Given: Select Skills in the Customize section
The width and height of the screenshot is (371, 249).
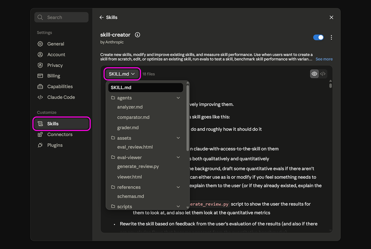Looking at the screenshot, I should (x=62, y=124).
